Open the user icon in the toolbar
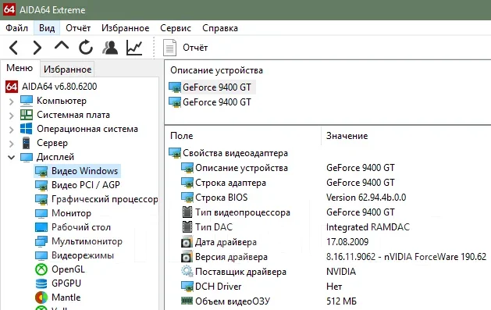The image size is (491, 310). 110,48
